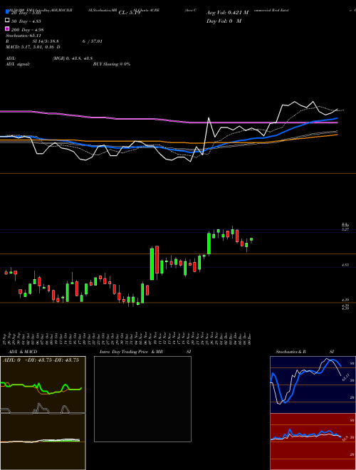Open the blue stochastics chart panel

pyautogui.click(x=313, y=385)
